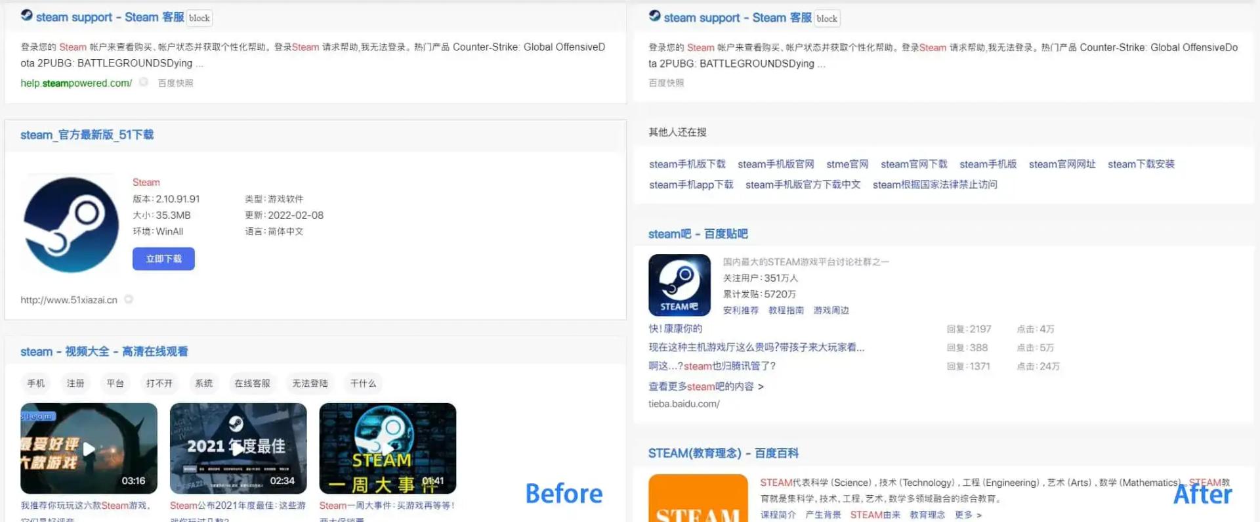Select the 系统 video filter tag
The height and width of the screenshot is (522, 1260).
coord(204,383)
